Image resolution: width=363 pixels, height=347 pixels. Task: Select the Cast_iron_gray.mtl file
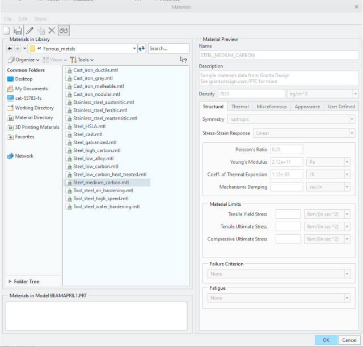90,78
